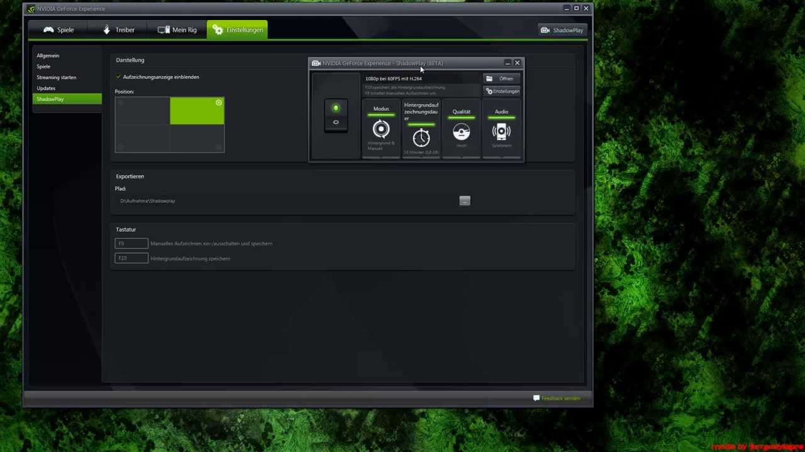Select Spiele in the settings sidebar
The image size is (805, 452).
coord(43,66)
